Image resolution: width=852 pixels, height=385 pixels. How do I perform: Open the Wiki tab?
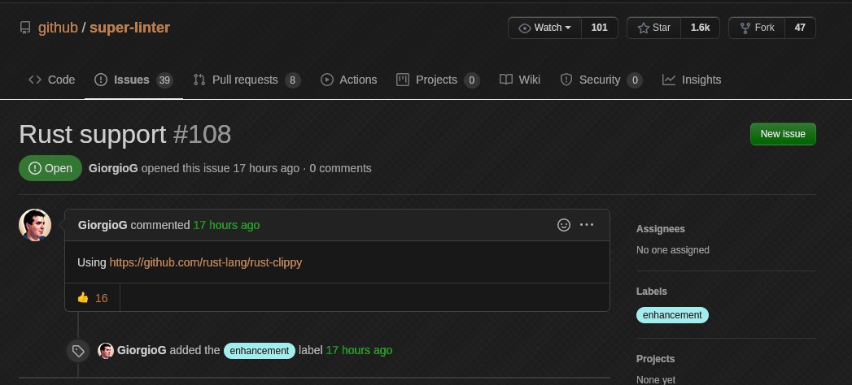pos(520,80)
